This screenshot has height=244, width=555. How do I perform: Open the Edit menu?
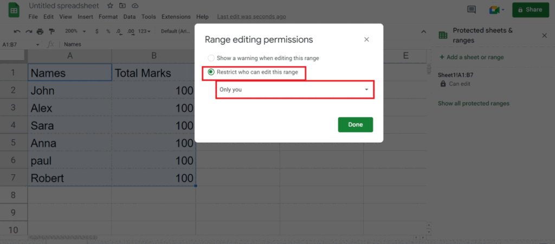coord(48,17)
